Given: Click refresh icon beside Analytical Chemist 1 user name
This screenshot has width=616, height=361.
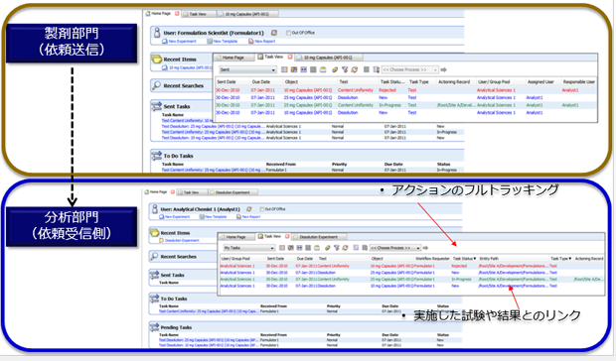Looking at the screenshot, I should 249,209.
